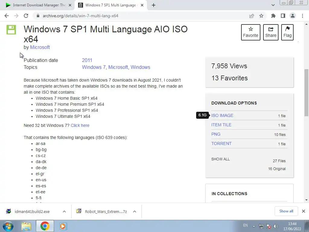Click the '27 Files' count text
This screenshot has width=309, height=232.
coord(279,161)
